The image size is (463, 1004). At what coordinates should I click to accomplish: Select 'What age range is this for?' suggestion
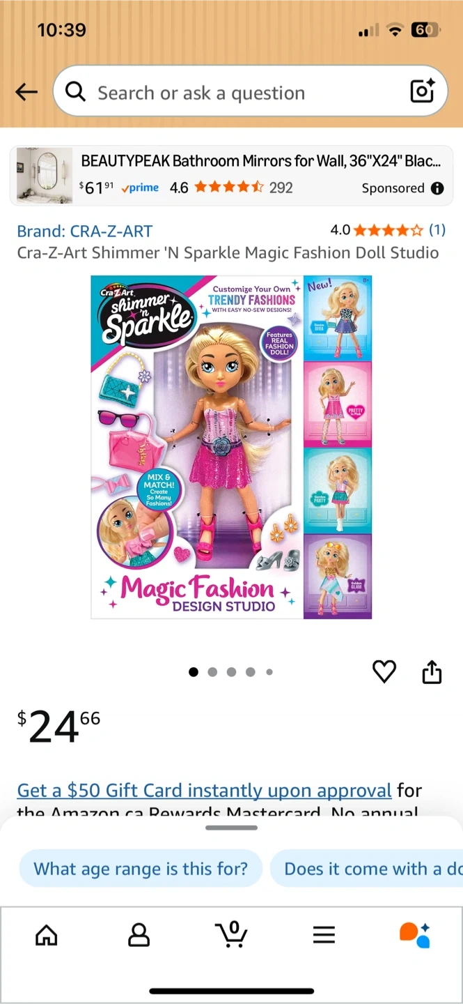[x=141, y=869]
